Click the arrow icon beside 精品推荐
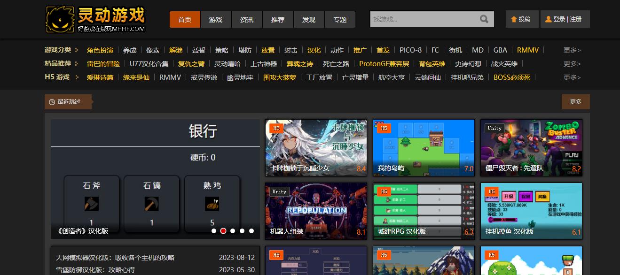The height and width of the screenshot is (275, 620). tap(77, 64)
